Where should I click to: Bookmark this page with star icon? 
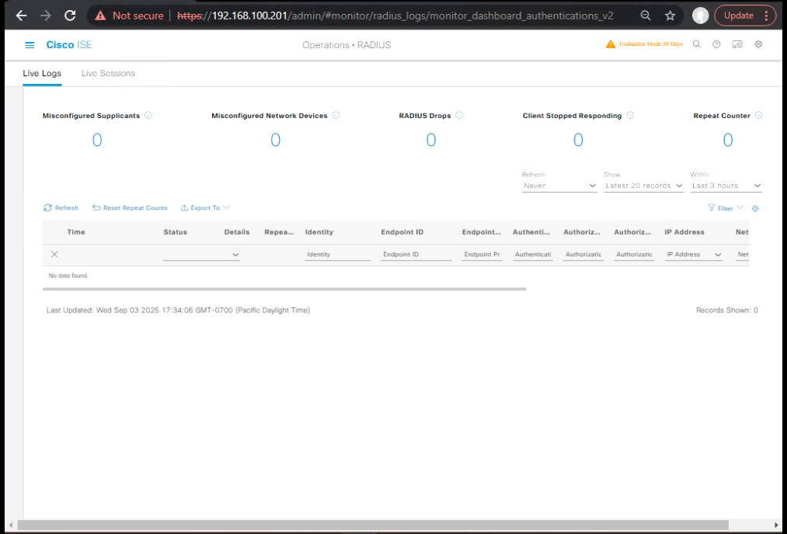coord(670,16)
